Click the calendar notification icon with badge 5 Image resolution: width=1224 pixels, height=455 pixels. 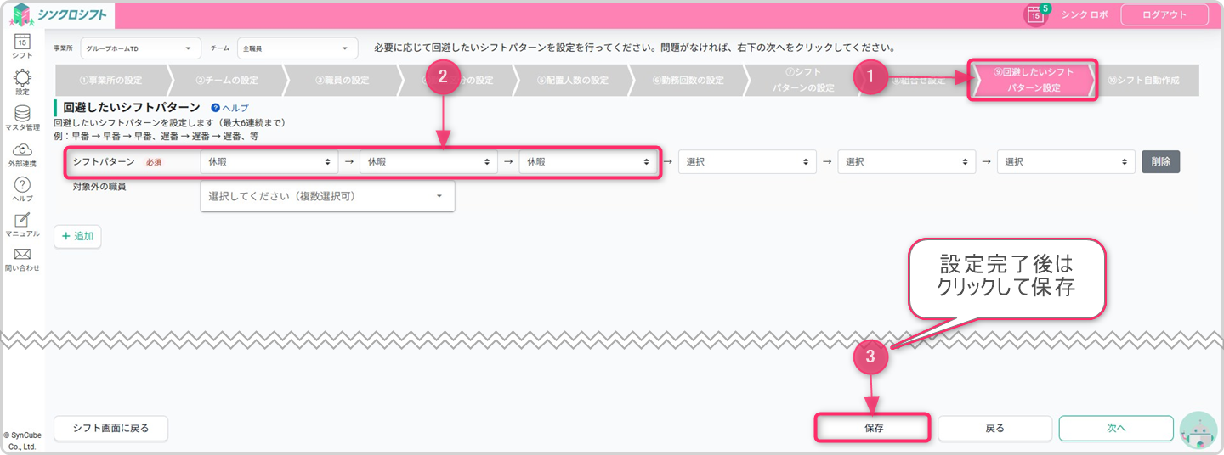coord(1034,14)
